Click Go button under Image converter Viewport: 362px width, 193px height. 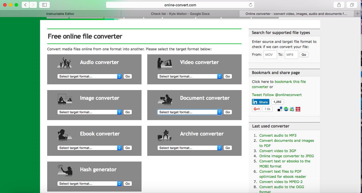[128, 112]
